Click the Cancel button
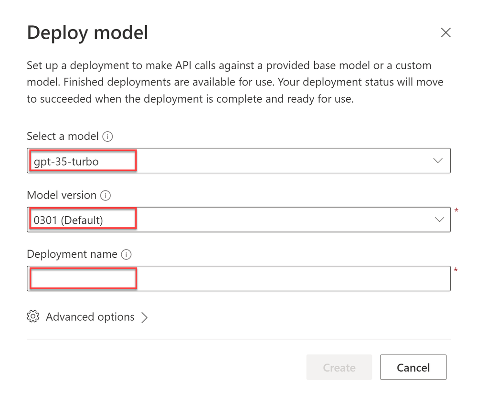Viewport: 477px width, 399px height. click(413, 367)
